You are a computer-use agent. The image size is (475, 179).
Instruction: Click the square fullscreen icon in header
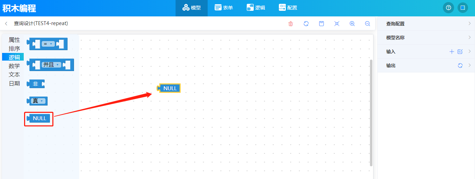pos(462,8)
